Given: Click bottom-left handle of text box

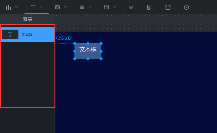Looking at the screenshot, I should [75, 59].
